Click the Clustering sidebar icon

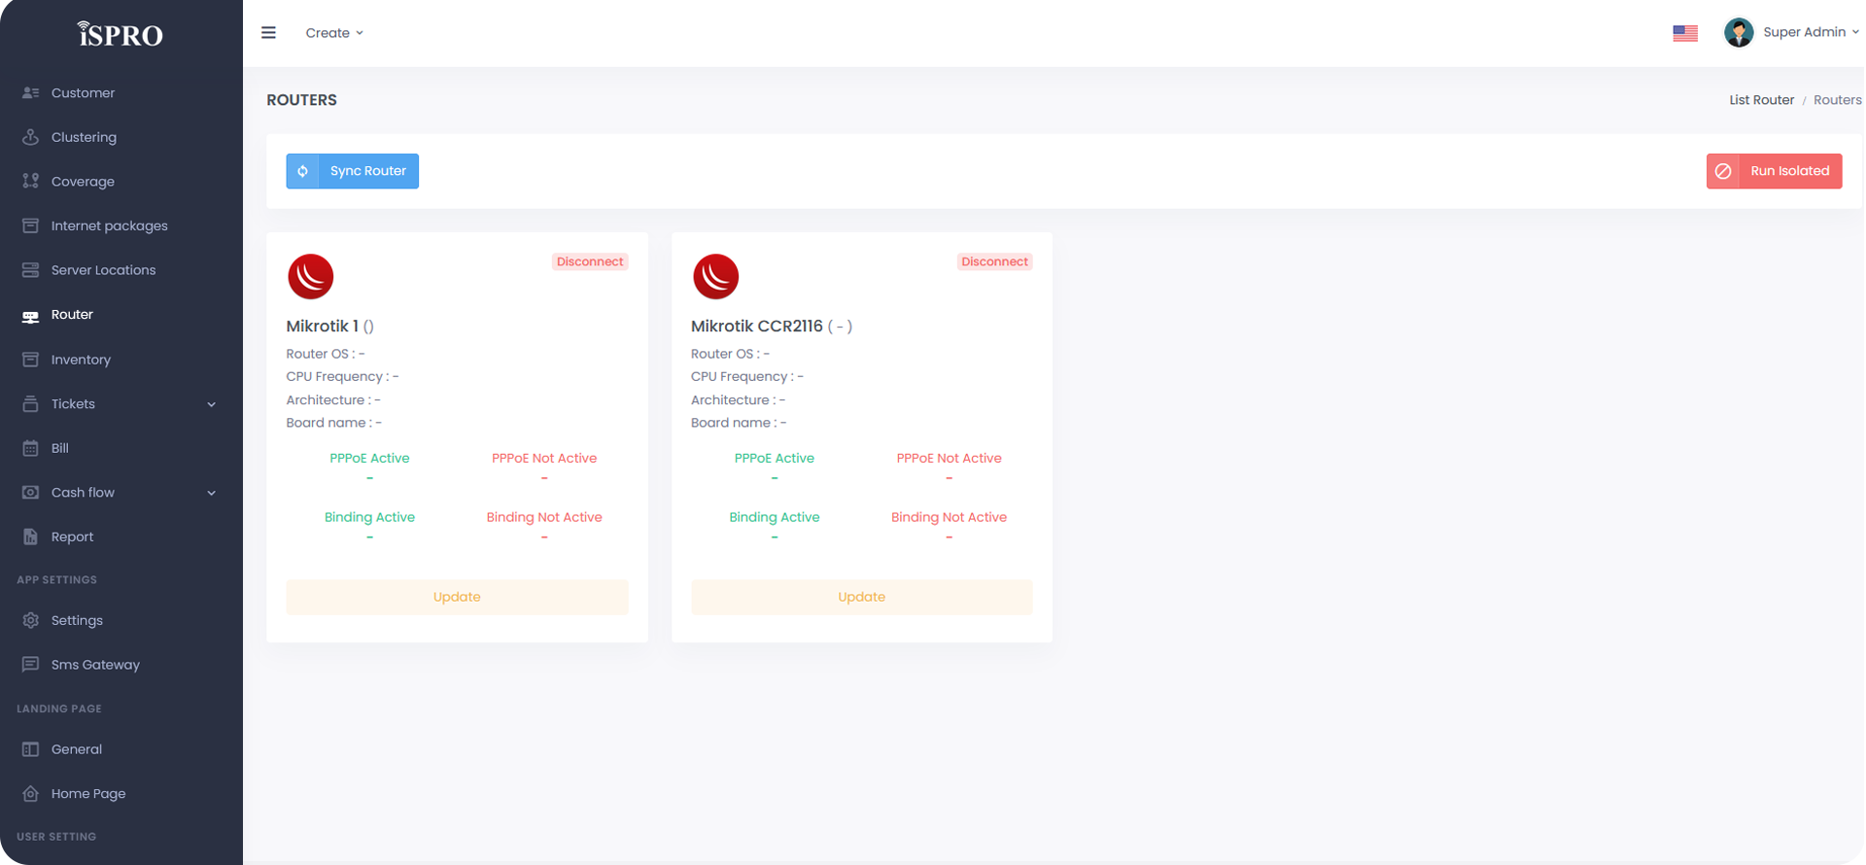30,137
